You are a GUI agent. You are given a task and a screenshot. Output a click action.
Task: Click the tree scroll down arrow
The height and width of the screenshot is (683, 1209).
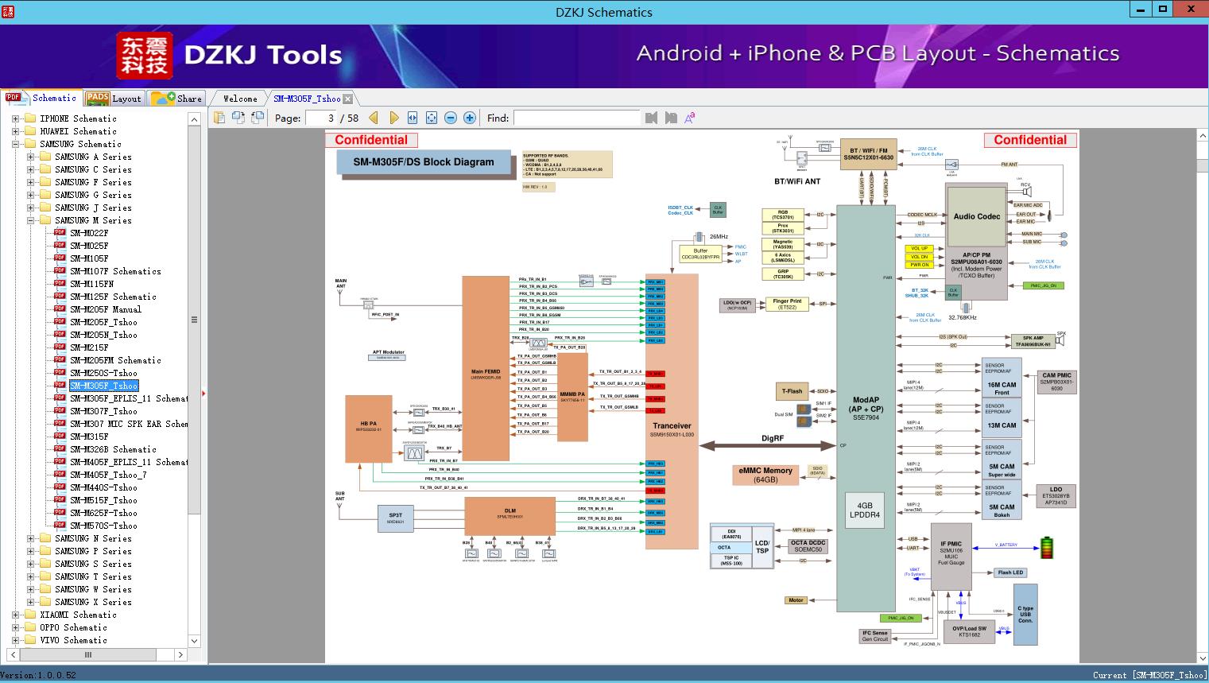pyautogui.click(x=194, y=641)
